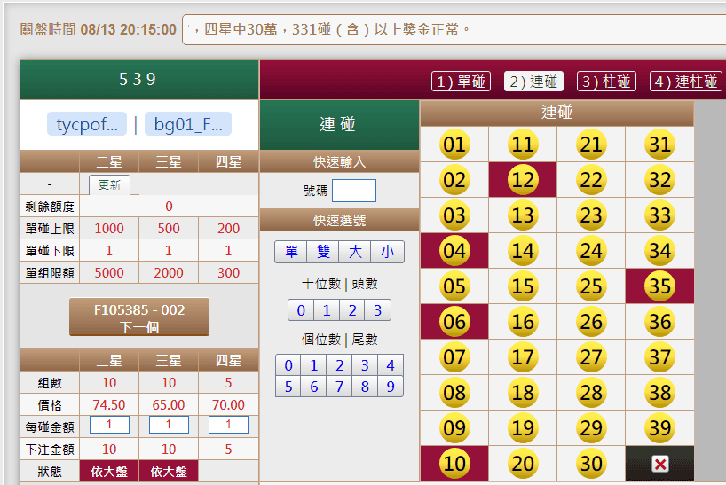Select ball number 15

(523, 286)
